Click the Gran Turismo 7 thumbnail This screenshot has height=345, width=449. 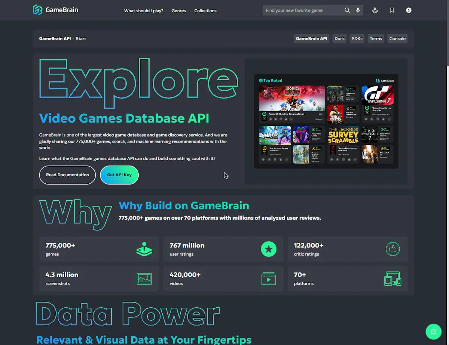pos(377,95)
